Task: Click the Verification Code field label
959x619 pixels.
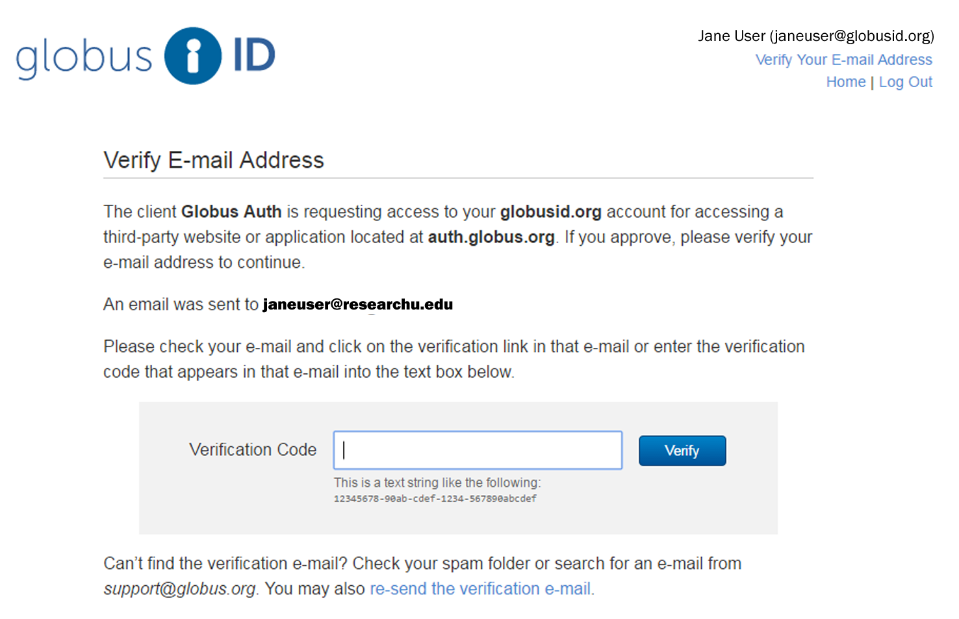Action: coord(253,450)
